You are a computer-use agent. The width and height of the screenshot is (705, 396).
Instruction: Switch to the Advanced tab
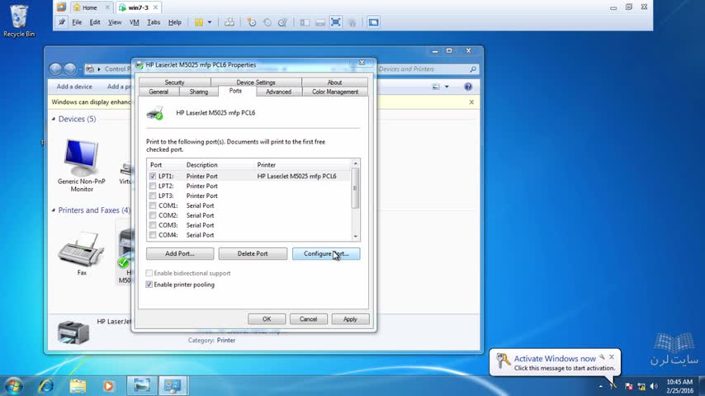point(278,92)
